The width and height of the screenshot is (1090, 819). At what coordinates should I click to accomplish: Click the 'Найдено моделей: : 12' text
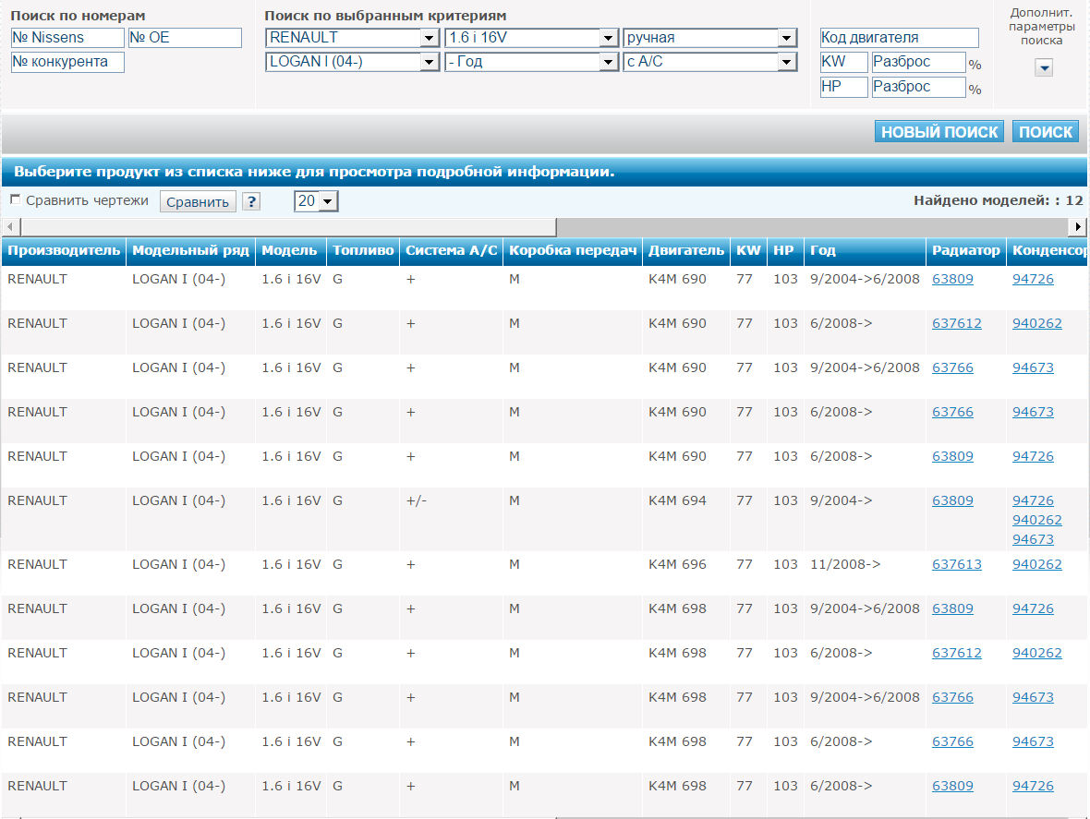coord(999,200)
